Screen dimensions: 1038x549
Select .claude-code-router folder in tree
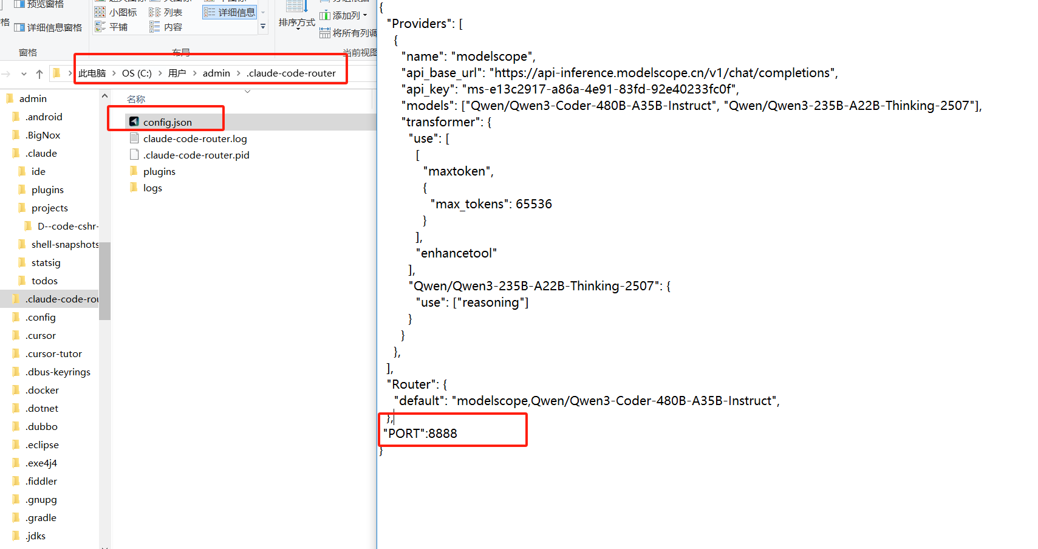pyautogui.click(x=61, y=299)
